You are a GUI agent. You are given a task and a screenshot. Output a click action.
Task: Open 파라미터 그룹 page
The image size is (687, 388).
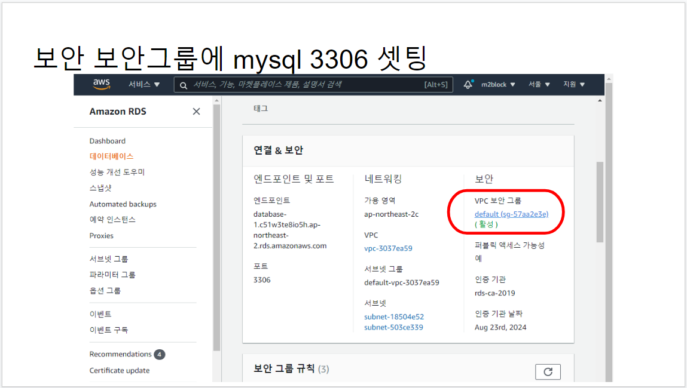112,275
